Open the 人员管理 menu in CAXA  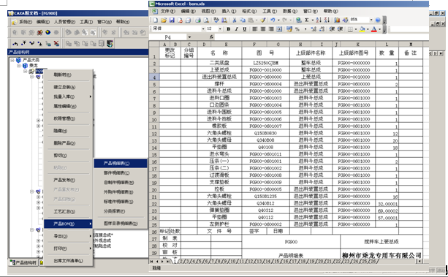pos(64,22)
